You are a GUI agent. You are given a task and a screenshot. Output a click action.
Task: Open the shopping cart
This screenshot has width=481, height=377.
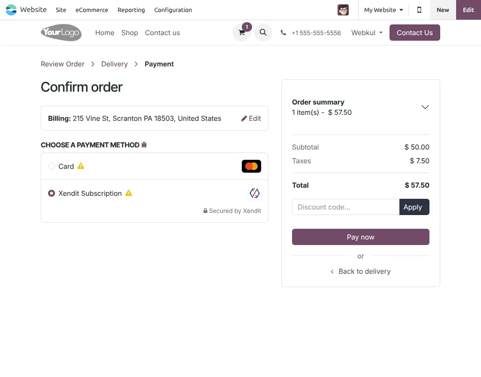click(241, 33)
